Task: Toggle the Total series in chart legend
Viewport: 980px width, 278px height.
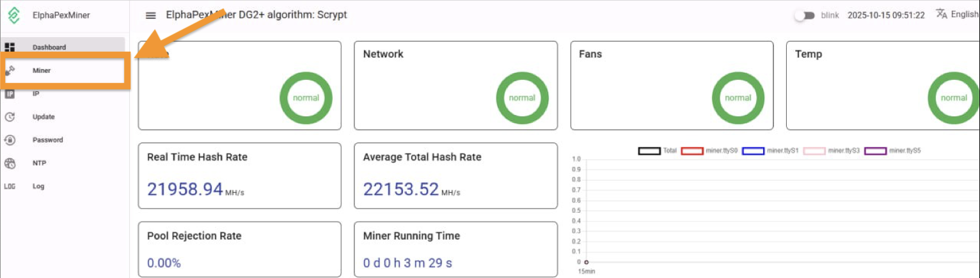Action: point(649,151)
